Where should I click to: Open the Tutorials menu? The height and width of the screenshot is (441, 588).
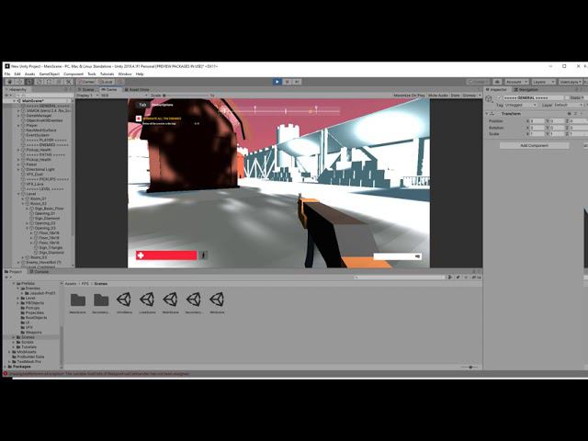(107, 73)
